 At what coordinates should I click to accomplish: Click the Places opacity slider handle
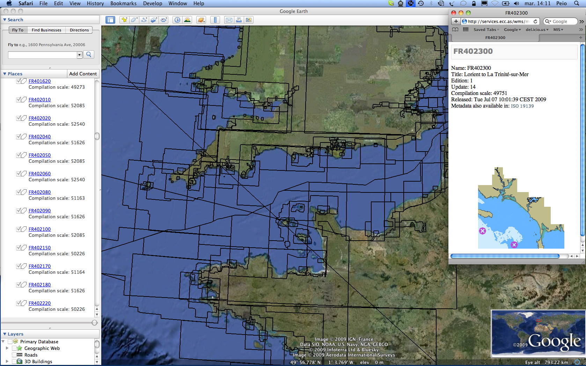tap(94, 323)
